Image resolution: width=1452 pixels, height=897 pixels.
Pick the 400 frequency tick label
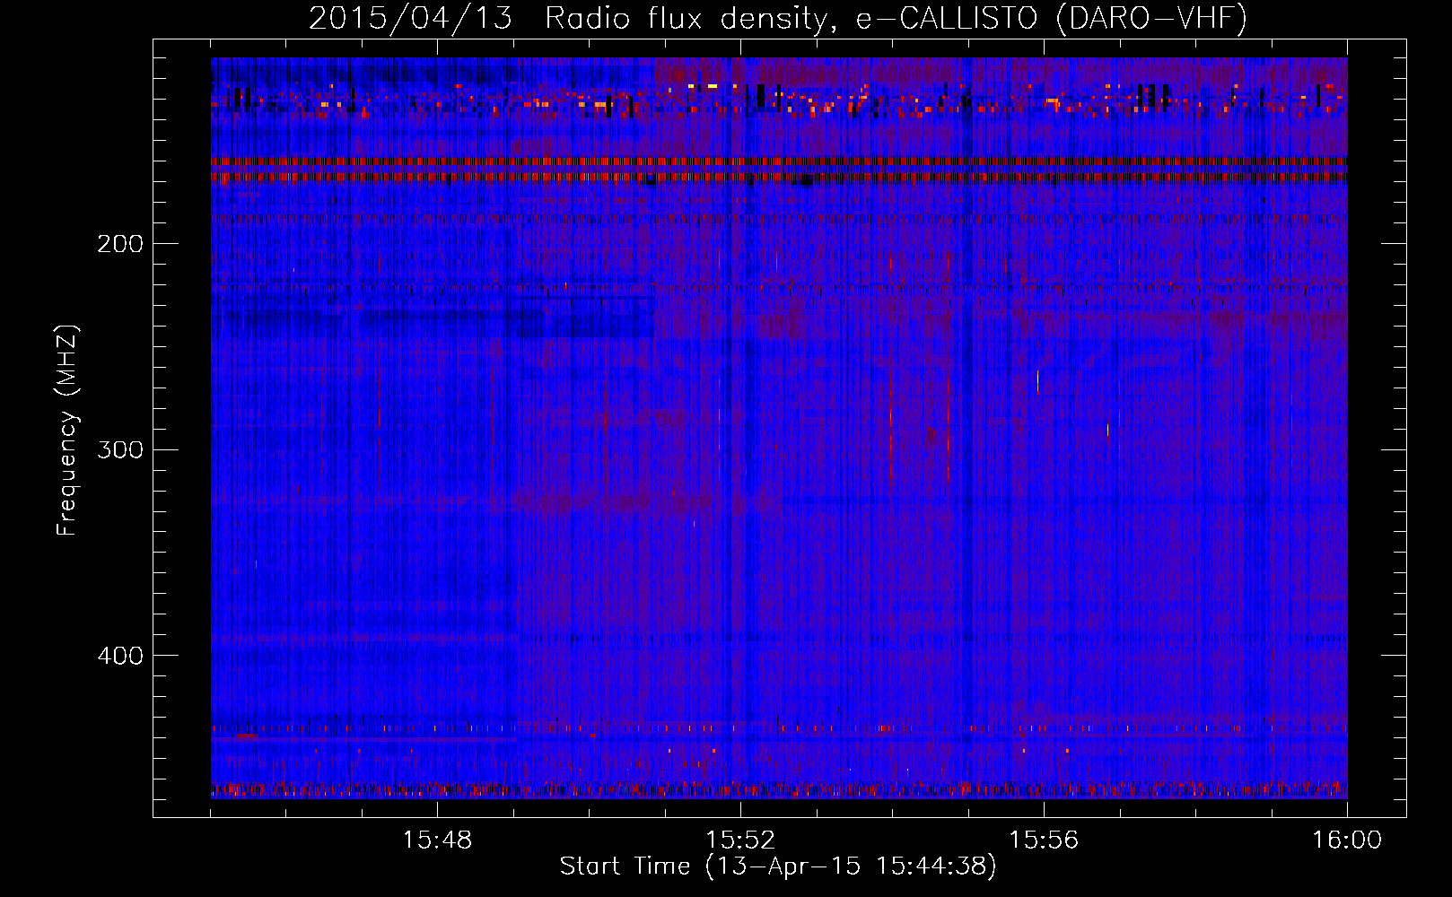pos(120,656)
